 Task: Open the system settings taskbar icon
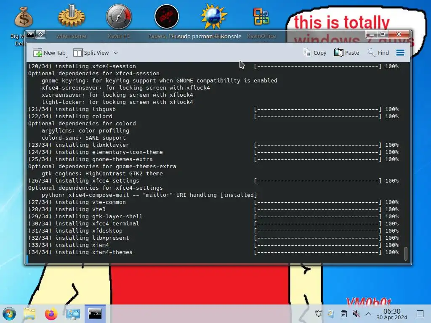pyautogui.click(x=73, y=314)
